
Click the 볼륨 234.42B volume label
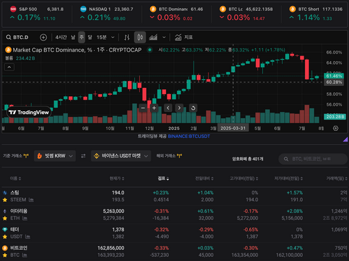(20, 58)
